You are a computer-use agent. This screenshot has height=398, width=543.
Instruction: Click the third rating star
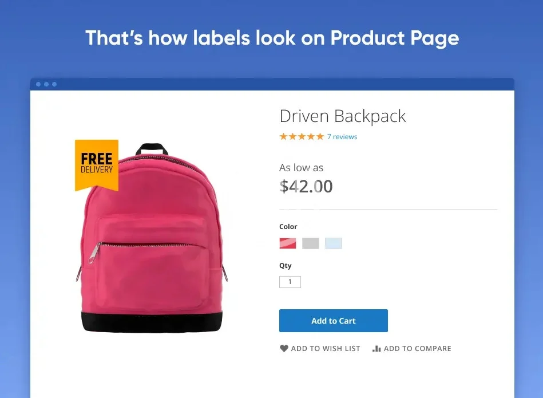[302, 137]
